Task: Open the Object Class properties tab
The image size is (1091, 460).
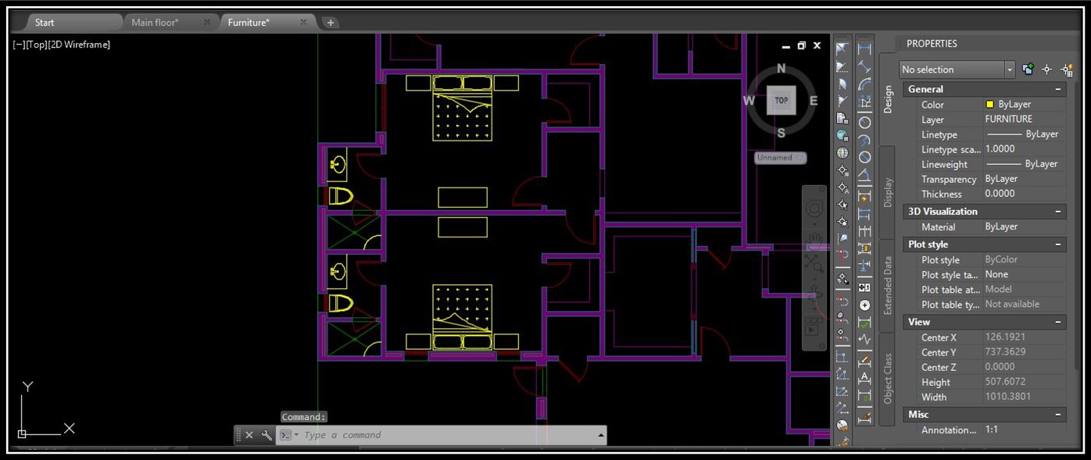Action: click(x=888, y=379)
